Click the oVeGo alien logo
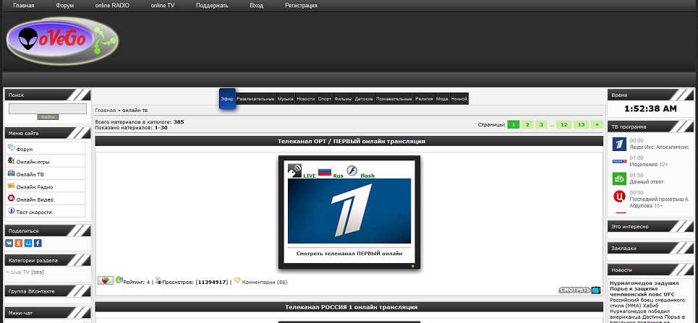The width and height of the screenshot is (698, 323). click(62, 41)
